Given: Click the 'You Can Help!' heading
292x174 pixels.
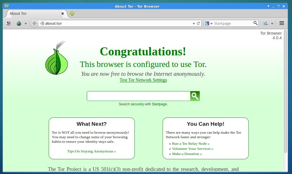Looking at the screenshot, I should [206, 124].
